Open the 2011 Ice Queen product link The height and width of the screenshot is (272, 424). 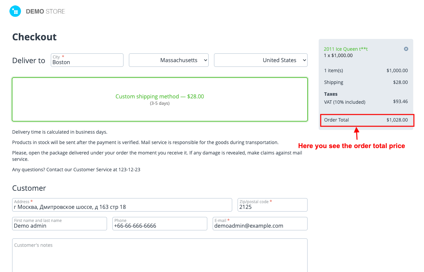pyautogui.click(x=345, y=49)
